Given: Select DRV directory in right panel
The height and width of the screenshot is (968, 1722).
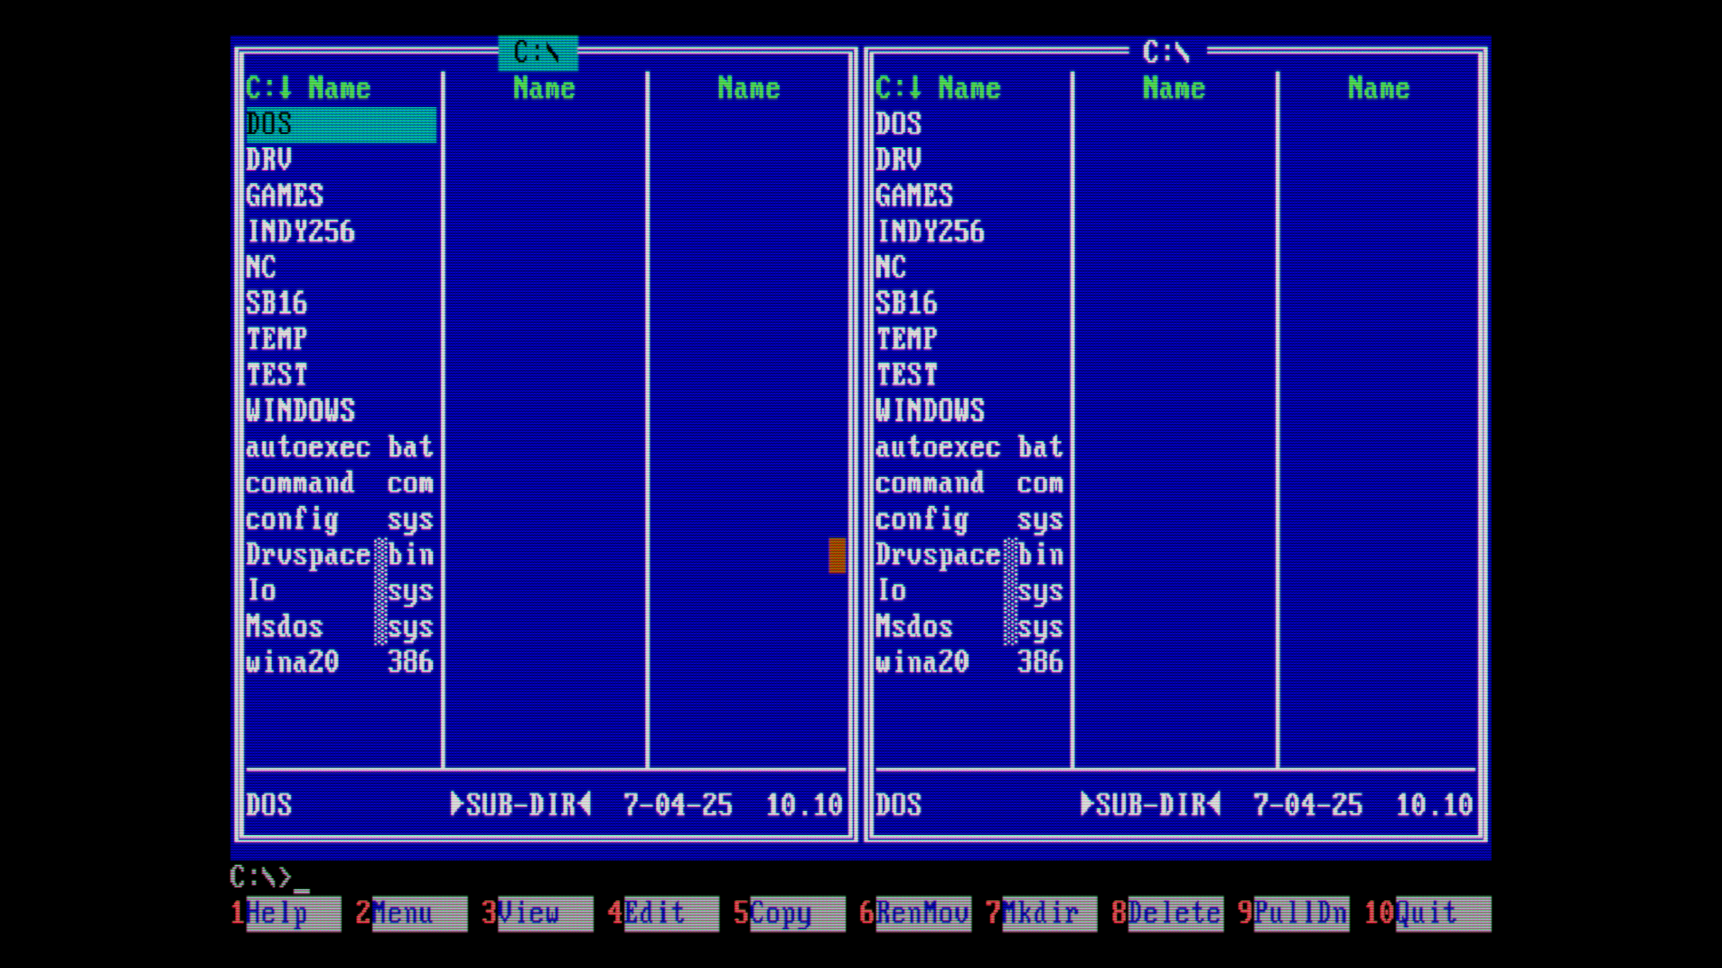Looking at the screenshot, I should point(971,160).
